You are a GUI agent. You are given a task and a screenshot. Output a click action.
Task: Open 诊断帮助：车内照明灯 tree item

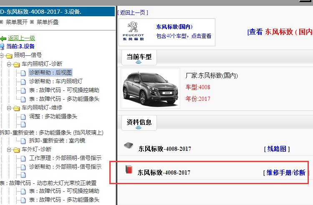[x=56, y=81]
